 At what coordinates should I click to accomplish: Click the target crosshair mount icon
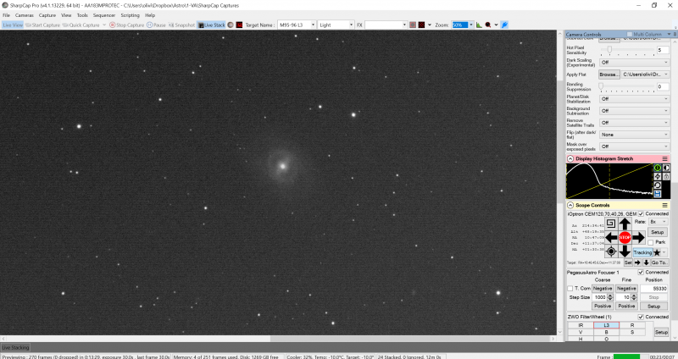pos(611,251)
